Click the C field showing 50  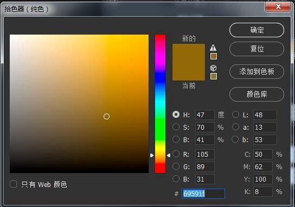[x=263, y=155]
